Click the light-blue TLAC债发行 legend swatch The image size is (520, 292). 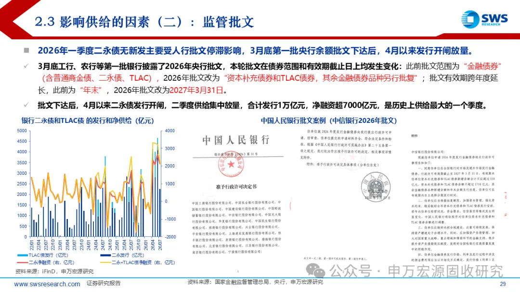(x=23, y=255)
